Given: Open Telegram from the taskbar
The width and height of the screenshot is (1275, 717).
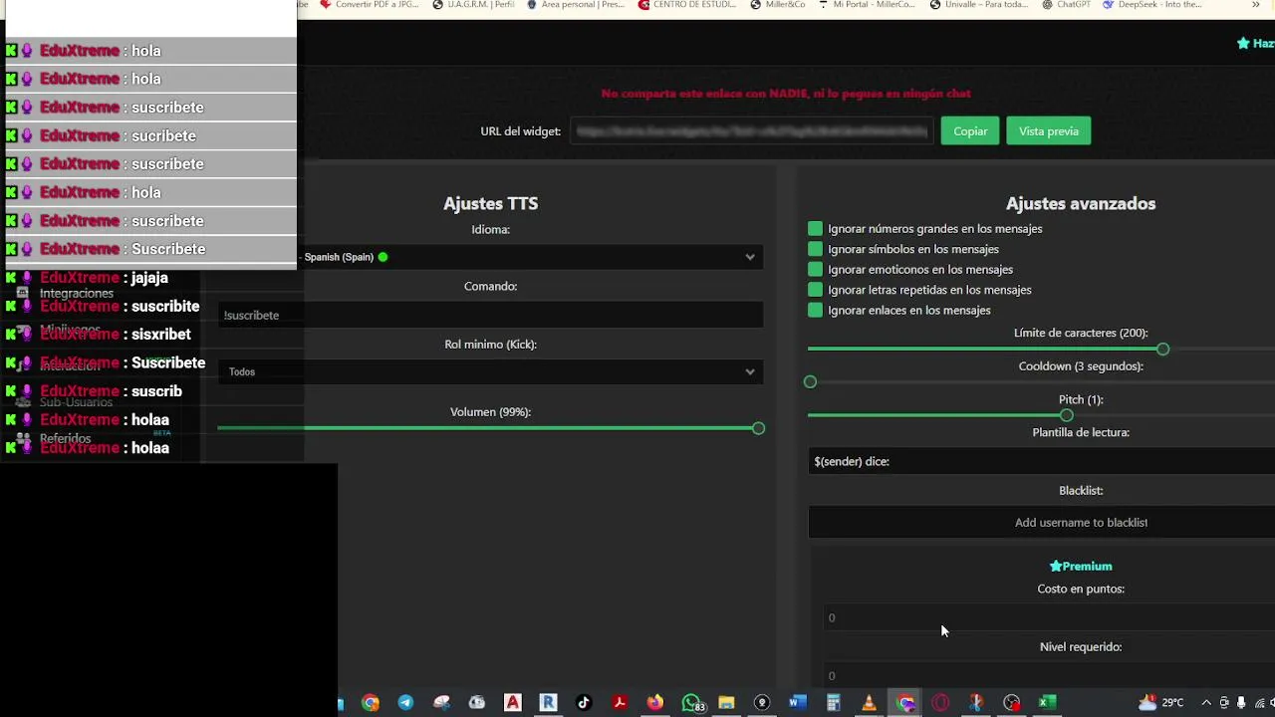Looking at the screenshot, I should (x=405, y=703).
